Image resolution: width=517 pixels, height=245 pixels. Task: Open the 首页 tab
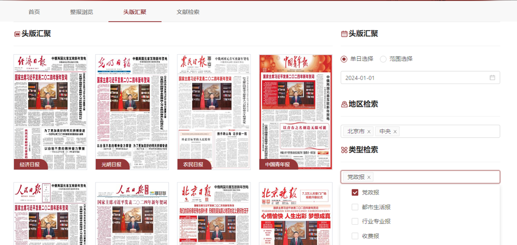coord(34,12)
